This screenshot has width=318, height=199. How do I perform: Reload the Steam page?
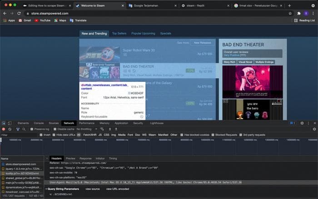click(19, 13)
